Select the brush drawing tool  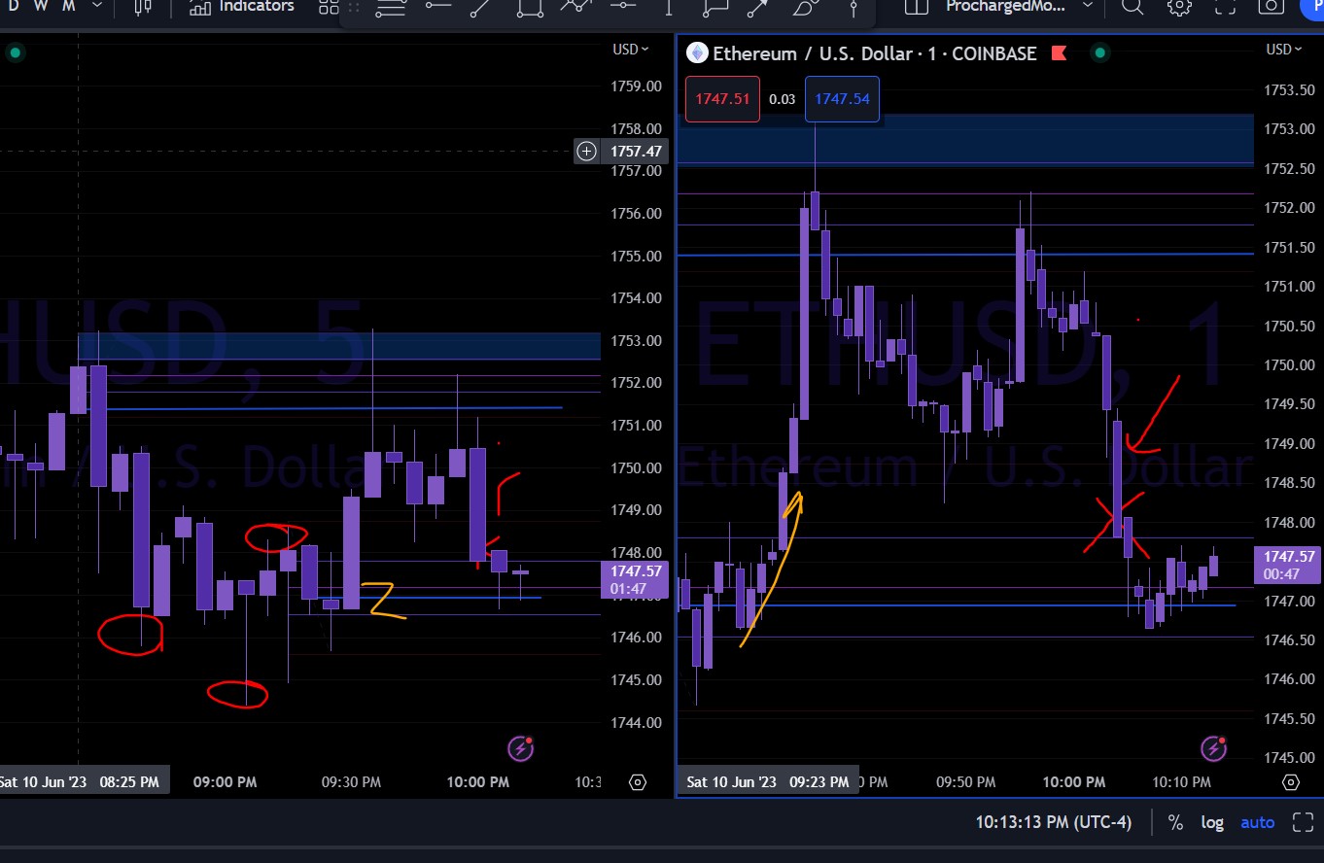coord(805,8)
